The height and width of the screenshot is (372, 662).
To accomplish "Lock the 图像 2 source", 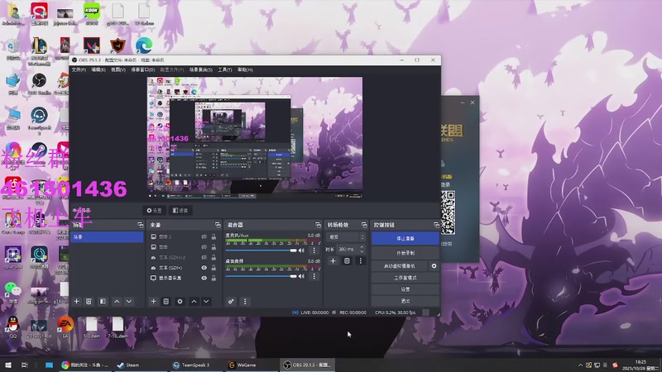I will pos(213,237).
